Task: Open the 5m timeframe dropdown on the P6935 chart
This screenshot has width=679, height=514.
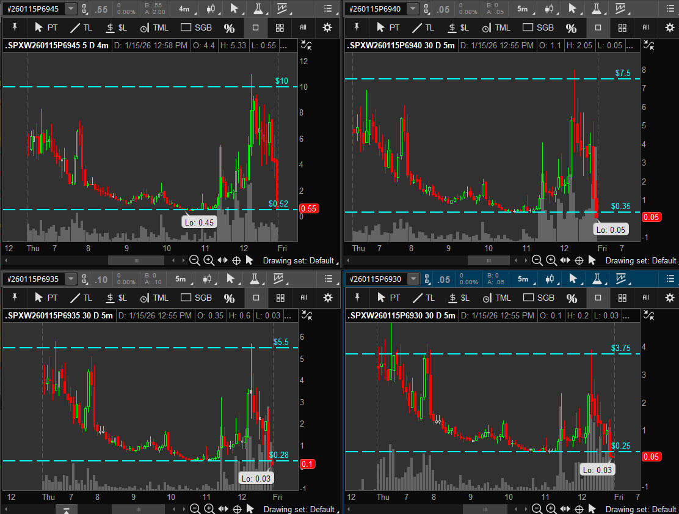Action: [183, 279]
